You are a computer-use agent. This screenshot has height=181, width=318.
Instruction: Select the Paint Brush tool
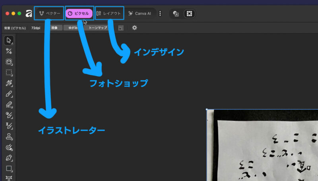(9, 94)
